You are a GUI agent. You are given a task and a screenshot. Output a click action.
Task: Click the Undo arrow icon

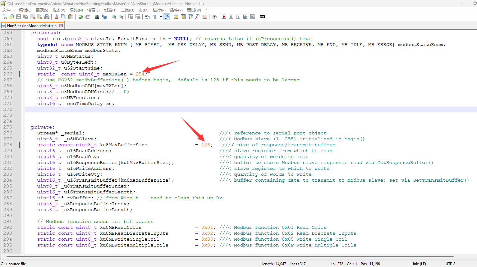pos(80,17)
